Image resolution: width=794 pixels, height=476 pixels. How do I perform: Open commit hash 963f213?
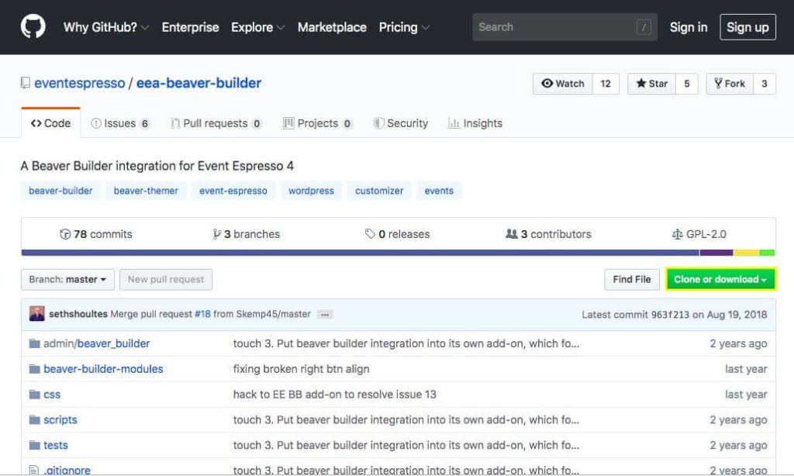pyautogui.click(x=670, y=315)
